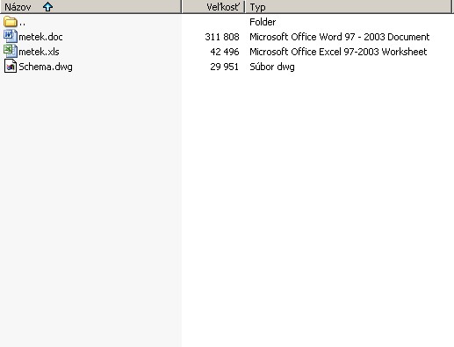Select the metek.doc file name
The image size is (454, 347).
click(x=40, y=37)
